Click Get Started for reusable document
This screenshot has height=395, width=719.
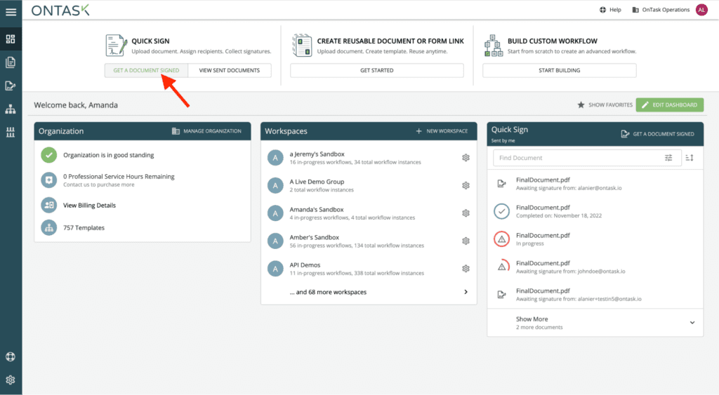click(377, 70)
